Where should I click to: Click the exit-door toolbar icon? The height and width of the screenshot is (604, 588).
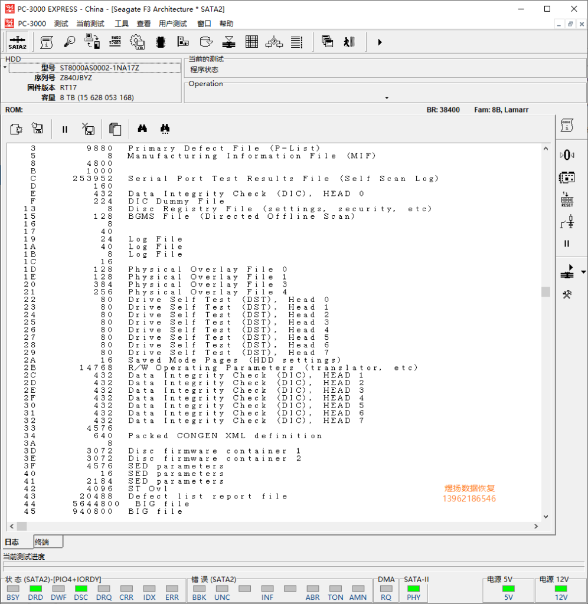pos(349,42)
